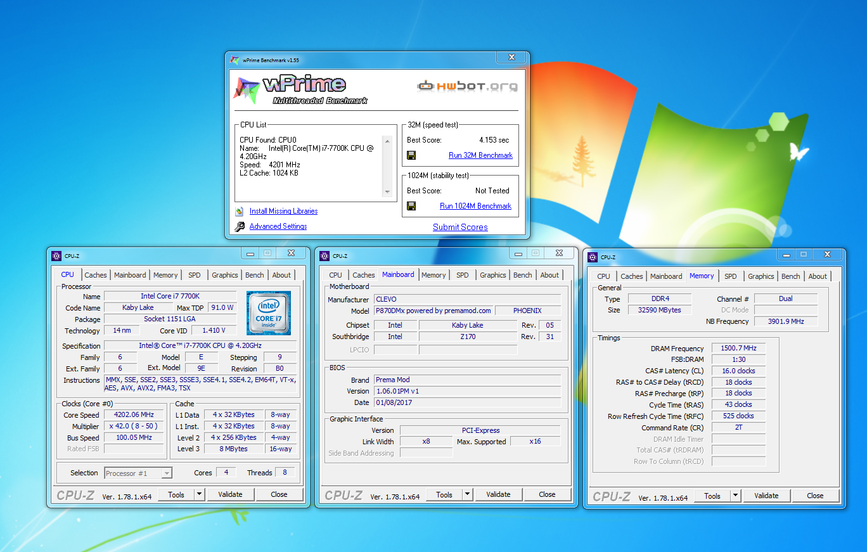Click Close button in CPU-Z Memory window
The width and height of the screenshot is (867, 552).
click(x=815, y=496)
